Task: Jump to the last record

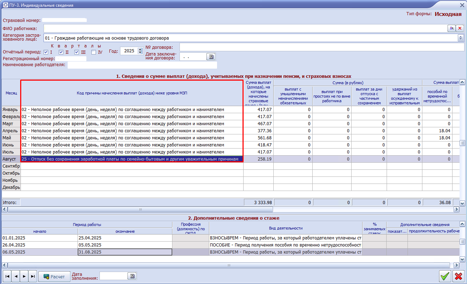Action: [x=33, y=277]
